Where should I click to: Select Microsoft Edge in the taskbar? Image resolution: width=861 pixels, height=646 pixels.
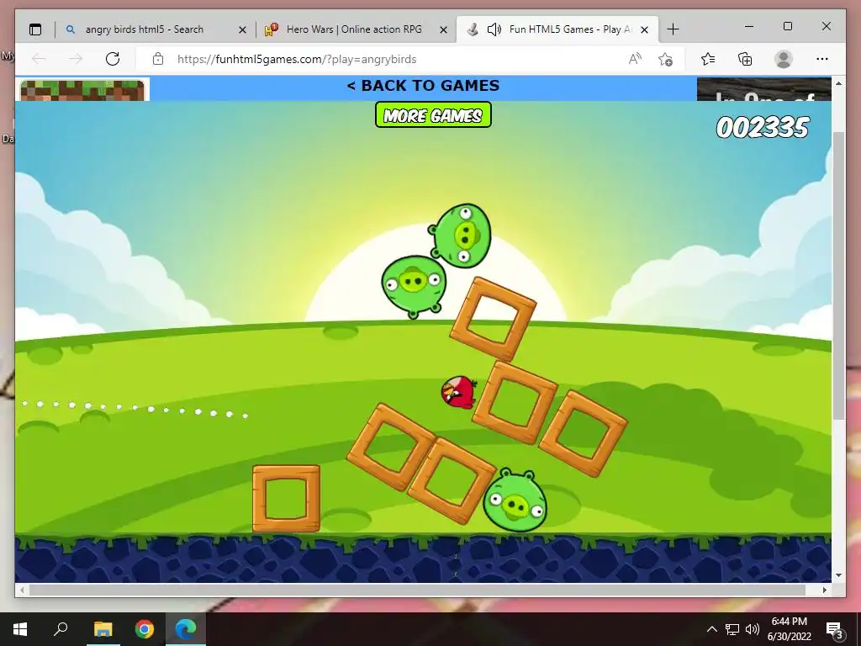(x=186, y=629)
